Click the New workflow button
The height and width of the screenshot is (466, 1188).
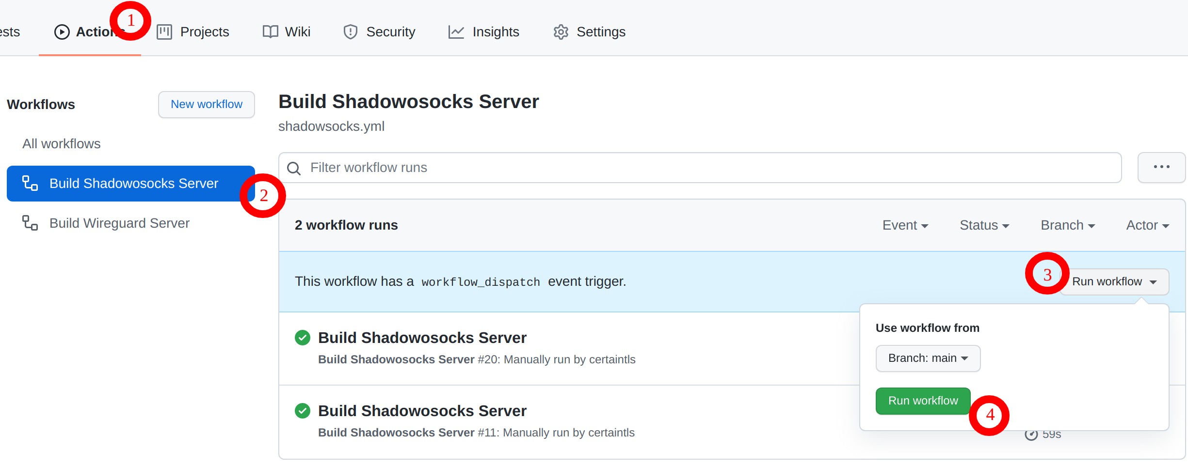(207, 105)
